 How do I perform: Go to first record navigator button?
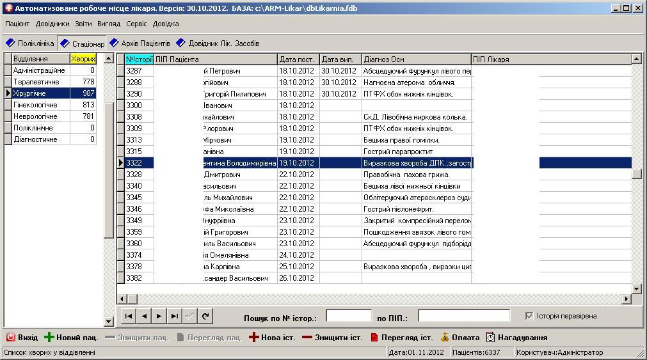tap(129, 317)
